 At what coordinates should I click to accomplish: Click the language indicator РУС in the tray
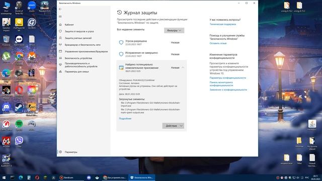[307, 177]
